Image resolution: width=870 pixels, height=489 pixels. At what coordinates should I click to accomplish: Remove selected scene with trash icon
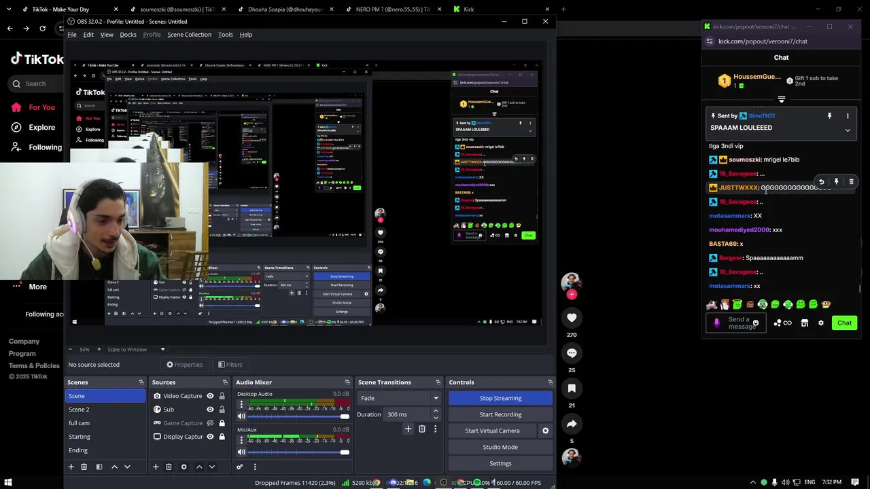84,467
